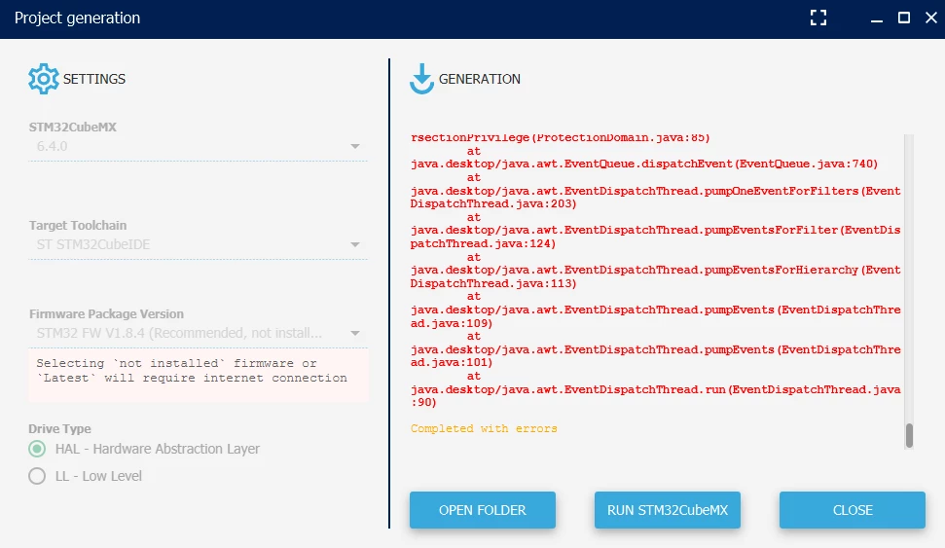Maximize the Project generation window
Viewport: 945px width, 548px height.
coord(904,18)
